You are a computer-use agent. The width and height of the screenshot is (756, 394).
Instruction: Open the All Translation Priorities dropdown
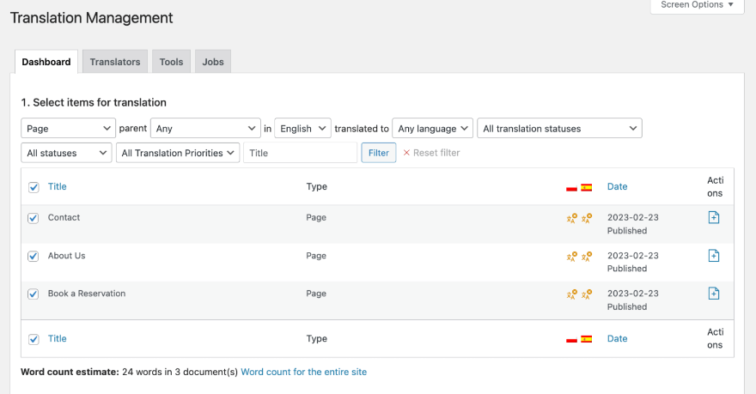pyautogui.click(x=178, y=153)
